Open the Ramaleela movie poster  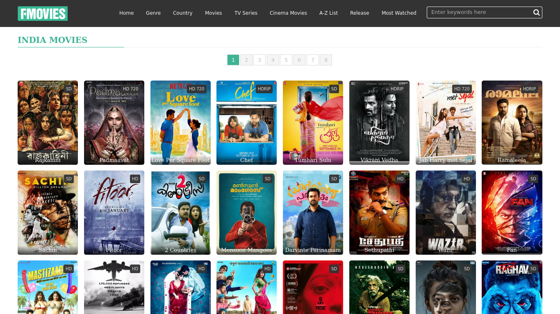coord(512,123)
